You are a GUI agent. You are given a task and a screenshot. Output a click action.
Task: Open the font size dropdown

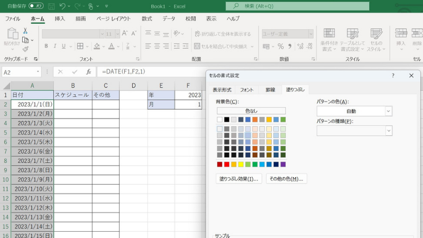pos(117,34)
